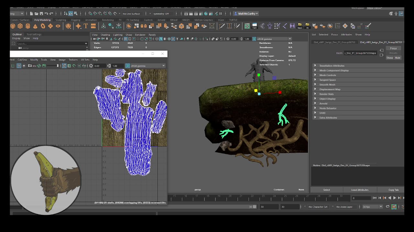Click the Load Attributes button

point(360,190)
